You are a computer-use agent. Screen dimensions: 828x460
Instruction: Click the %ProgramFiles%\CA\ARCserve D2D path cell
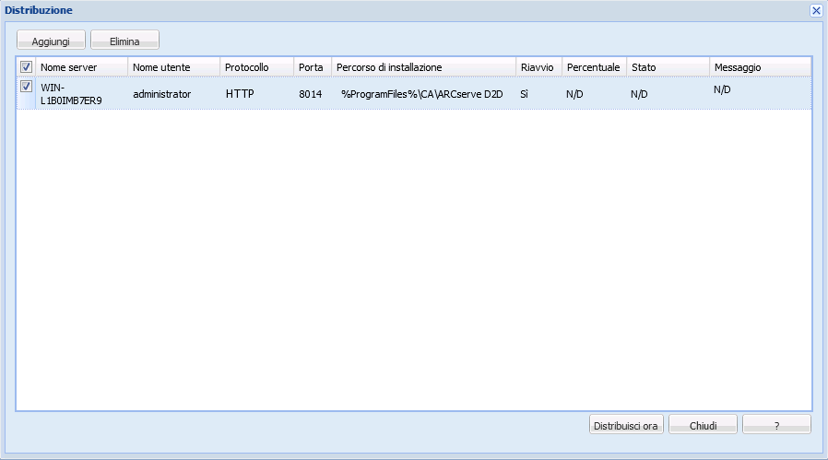point(423,93)
